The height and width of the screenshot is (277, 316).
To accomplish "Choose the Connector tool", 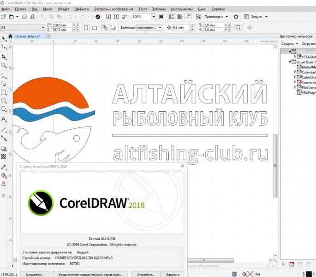I will pos(3,138).
